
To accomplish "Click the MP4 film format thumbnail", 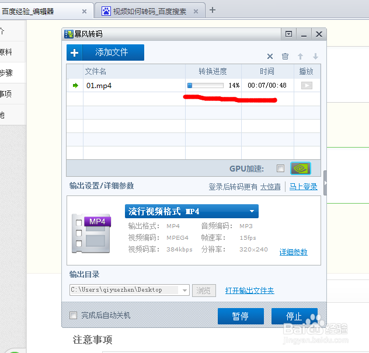I will [x=91, y=233].
